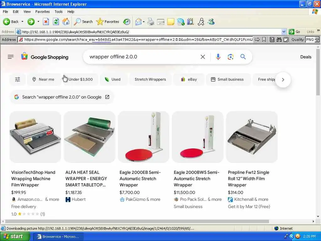
Task: Toggle the Stretch Wrappers filter chip
Action: point(150,79)
